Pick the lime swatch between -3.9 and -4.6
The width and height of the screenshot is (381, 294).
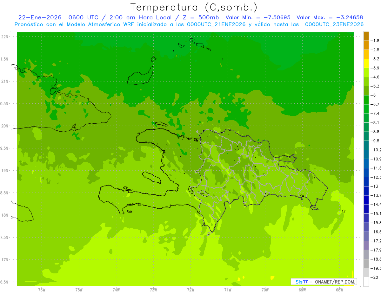366,73
